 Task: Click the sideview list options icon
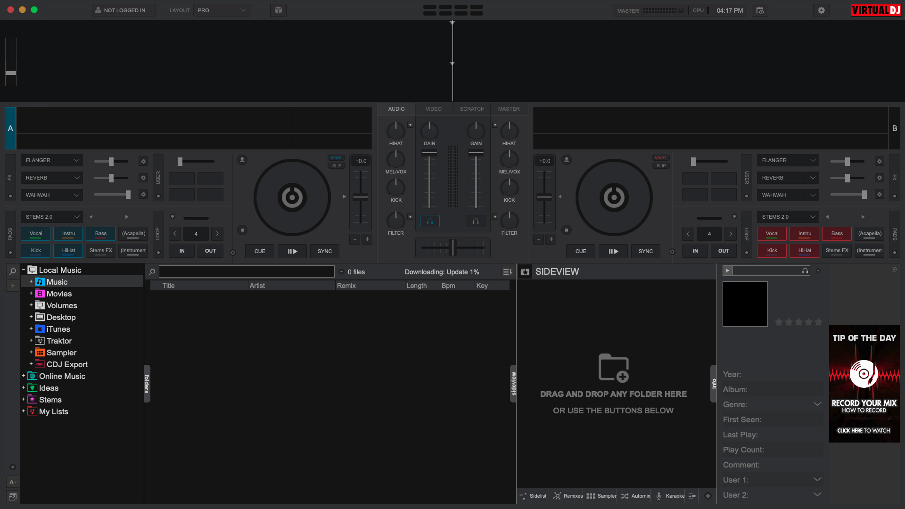point(692,496)
